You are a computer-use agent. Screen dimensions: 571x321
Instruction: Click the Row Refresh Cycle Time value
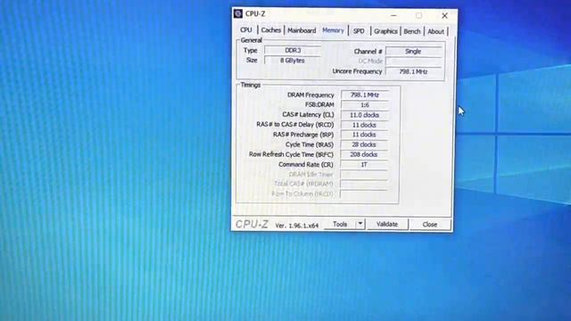click(x=365, y=154)
